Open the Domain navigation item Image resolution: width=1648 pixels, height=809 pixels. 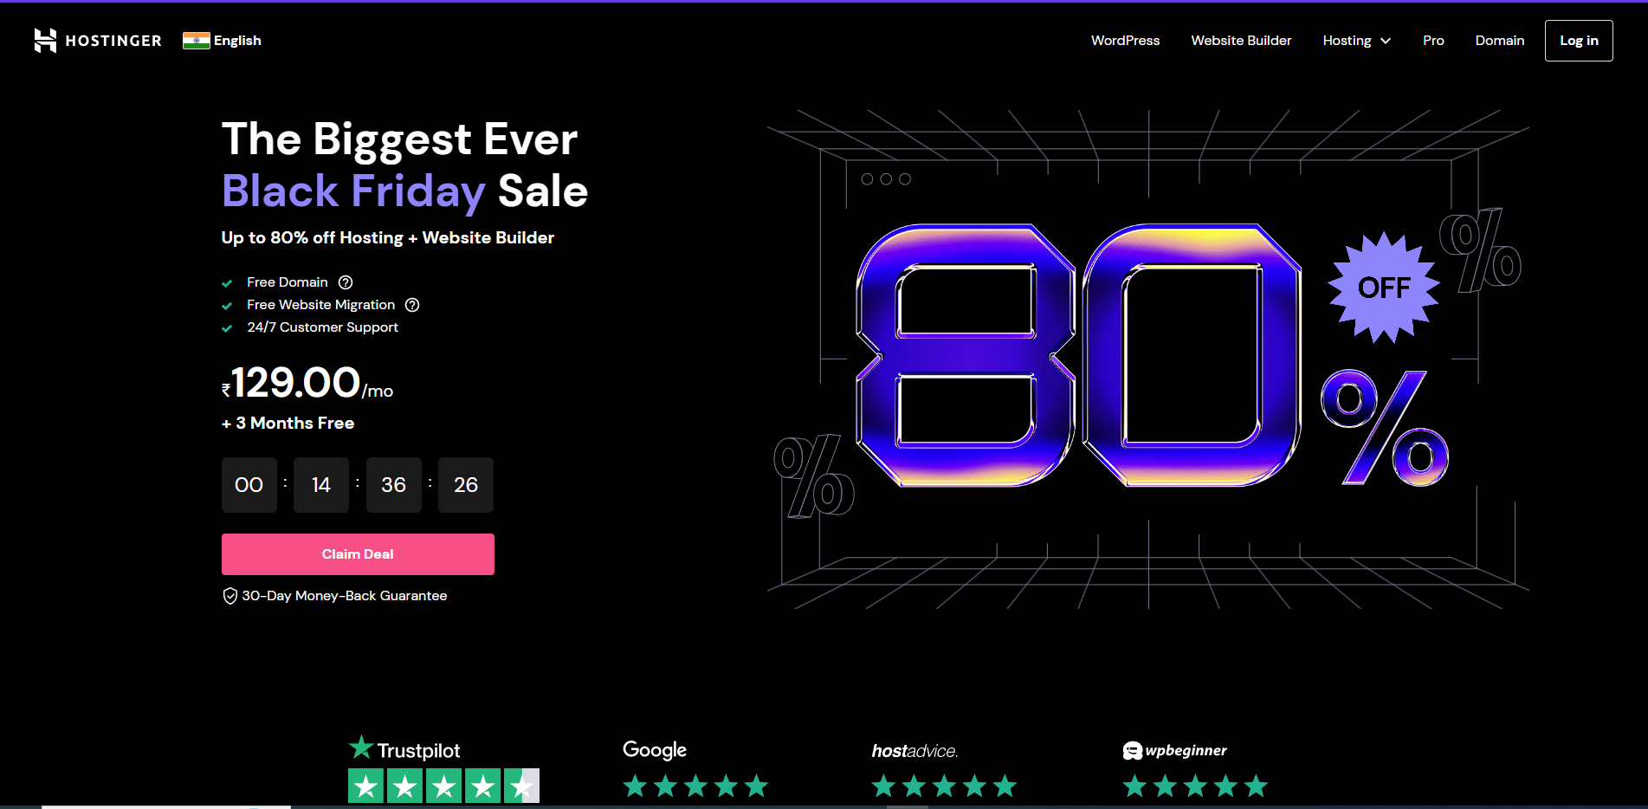[x=1500, y=41]
